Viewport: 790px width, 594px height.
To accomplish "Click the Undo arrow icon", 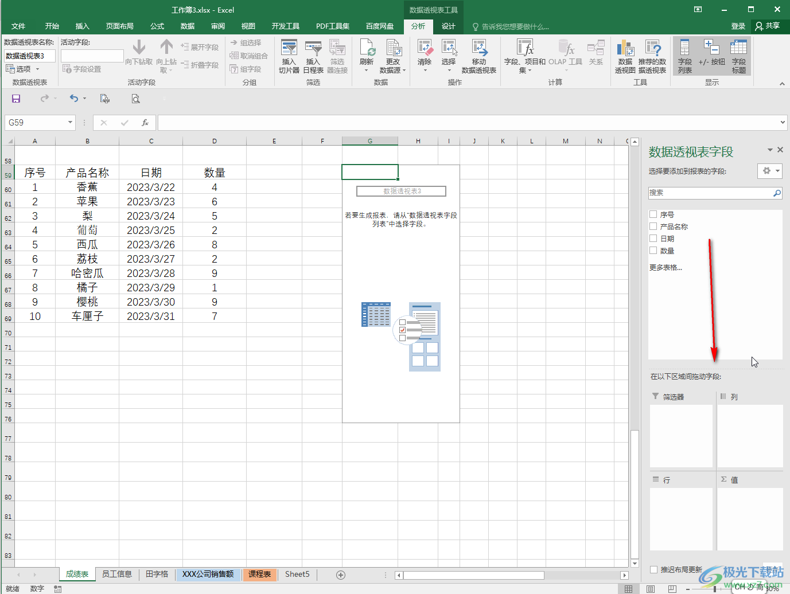I will (x=74, y=99).
